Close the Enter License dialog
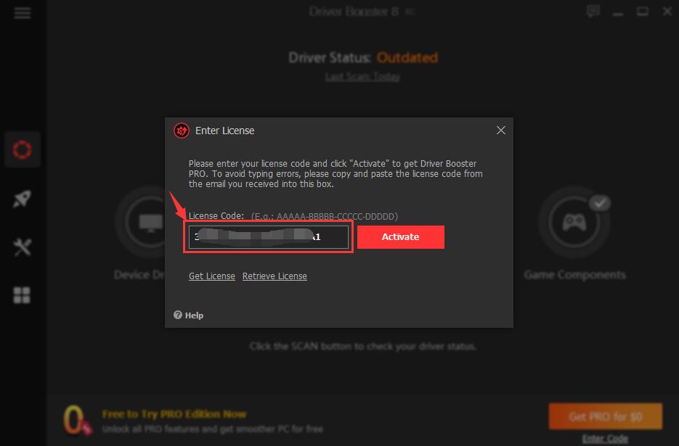 [501, 131]
